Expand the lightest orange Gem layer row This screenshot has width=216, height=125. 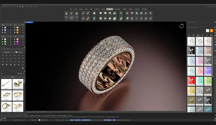tap(15, 28)
